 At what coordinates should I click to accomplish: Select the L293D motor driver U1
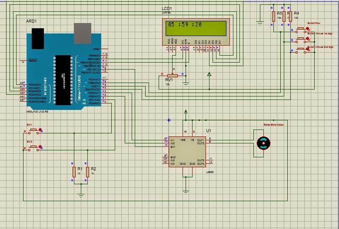click(187, 152)
